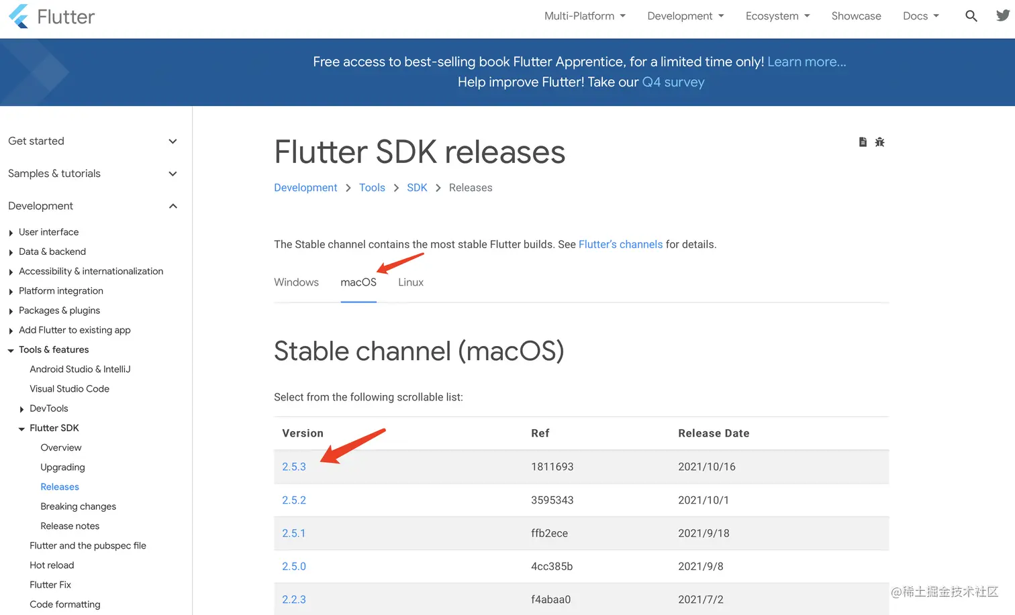Collapse Tools & features tree item

click(x=11, y=350)
